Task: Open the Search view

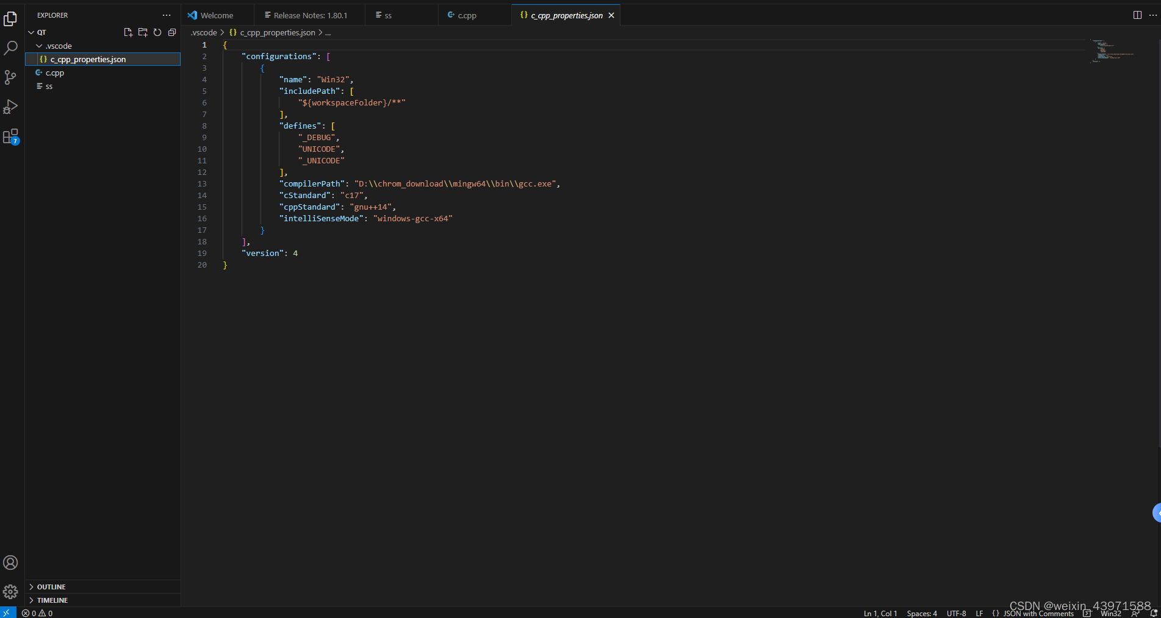Action: 10,48
